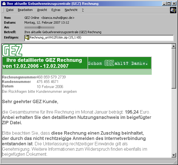The image size is (178, 165).
Task: Click the 'Ihre detaillierte GEZ Rechnung' banner
Action: pyautogui.click(x=45, y=63)
